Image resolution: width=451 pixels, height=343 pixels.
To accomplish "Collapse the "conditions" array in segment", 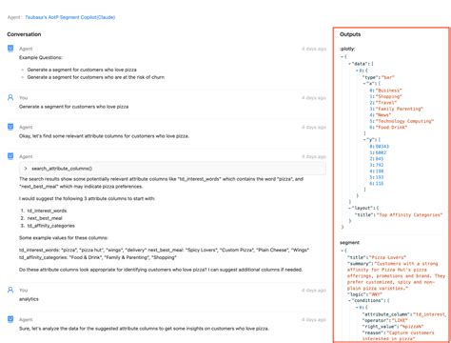I will (350, 300).
